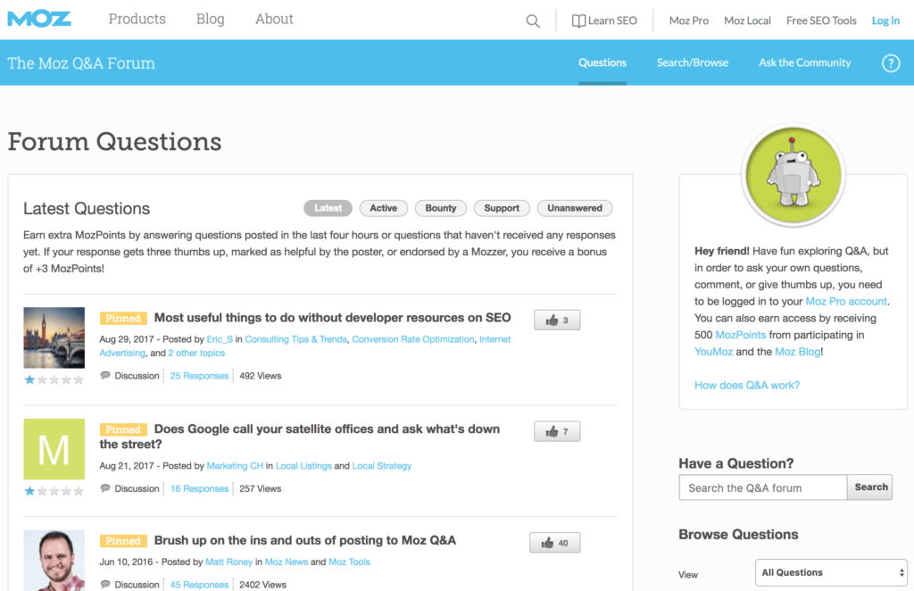Open the Blog menu item
Image resolution: width=914 pixels, height=591 pixels.
211,20
